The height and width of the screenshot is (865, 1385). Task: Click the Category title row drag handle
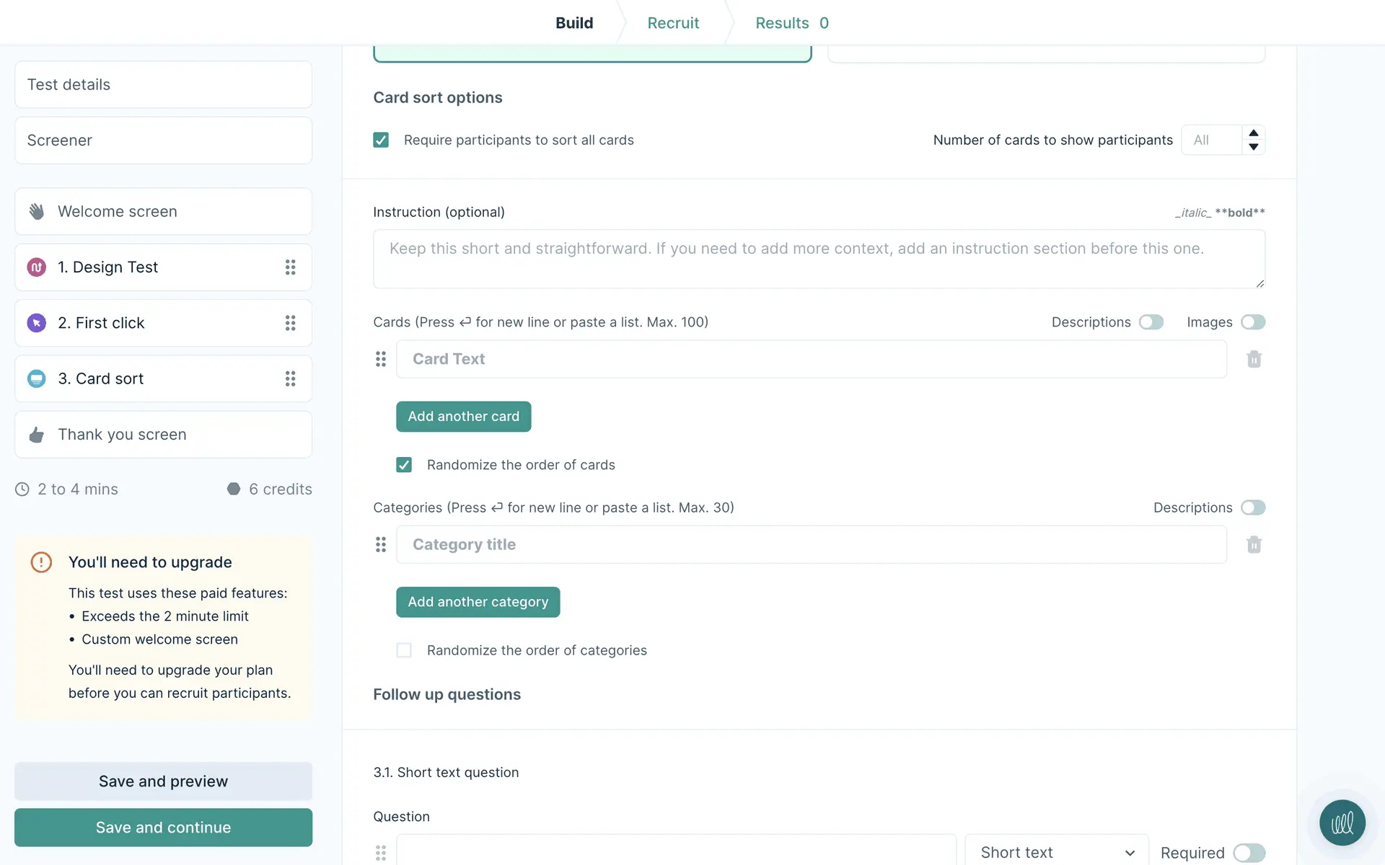tap(381, 544)
